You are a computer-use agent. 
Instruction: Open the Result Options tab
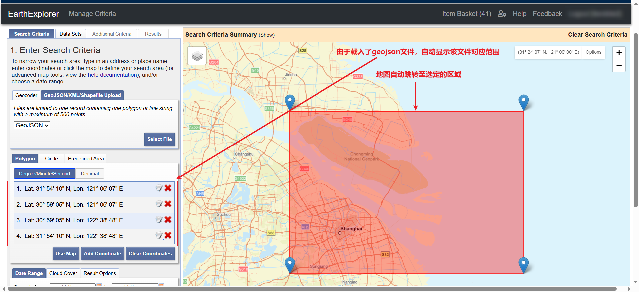point(100,273)
